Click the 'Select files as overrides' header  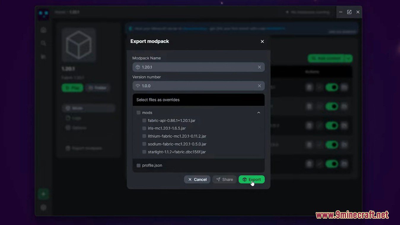click(198, 100)
